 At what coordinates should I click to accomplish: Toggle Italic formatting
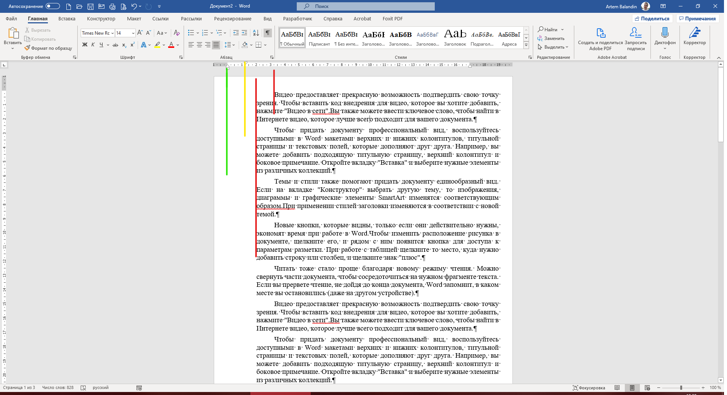point(93,45)
